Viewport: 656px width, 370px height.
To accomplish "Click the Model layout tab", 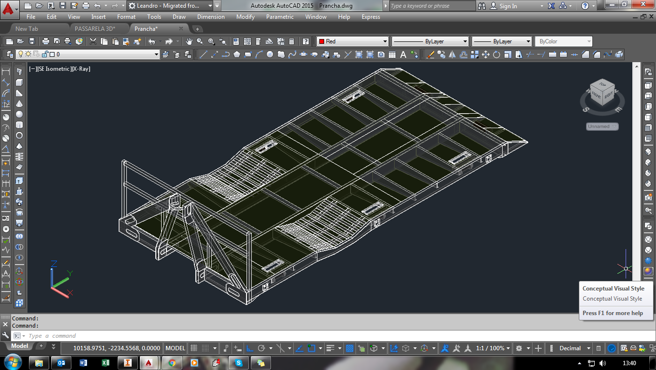I will point(20,346).
